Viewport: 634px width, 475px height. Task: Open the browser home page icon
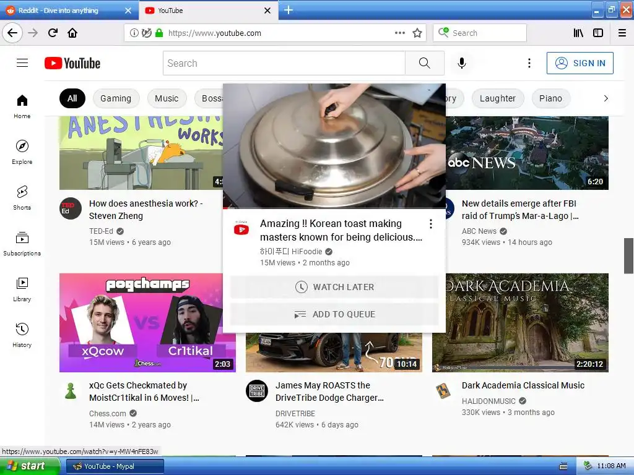[x=72, y=33]
